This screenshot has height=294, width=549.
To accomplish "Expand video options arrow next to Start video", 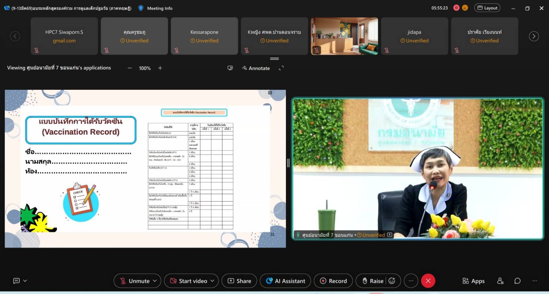I will 212,281.
